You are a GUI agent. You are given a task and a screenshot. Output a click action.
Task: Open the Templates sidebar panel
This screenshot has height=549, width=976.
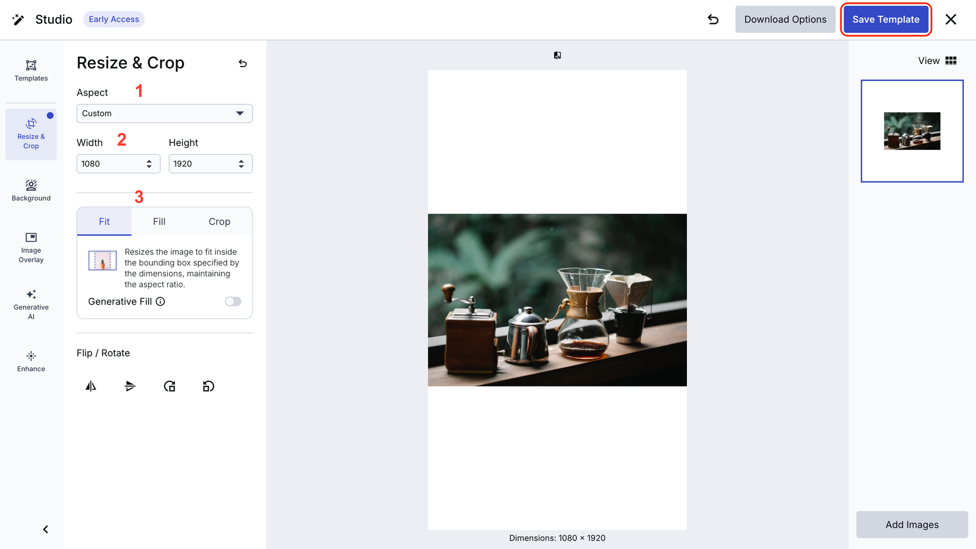31,71
